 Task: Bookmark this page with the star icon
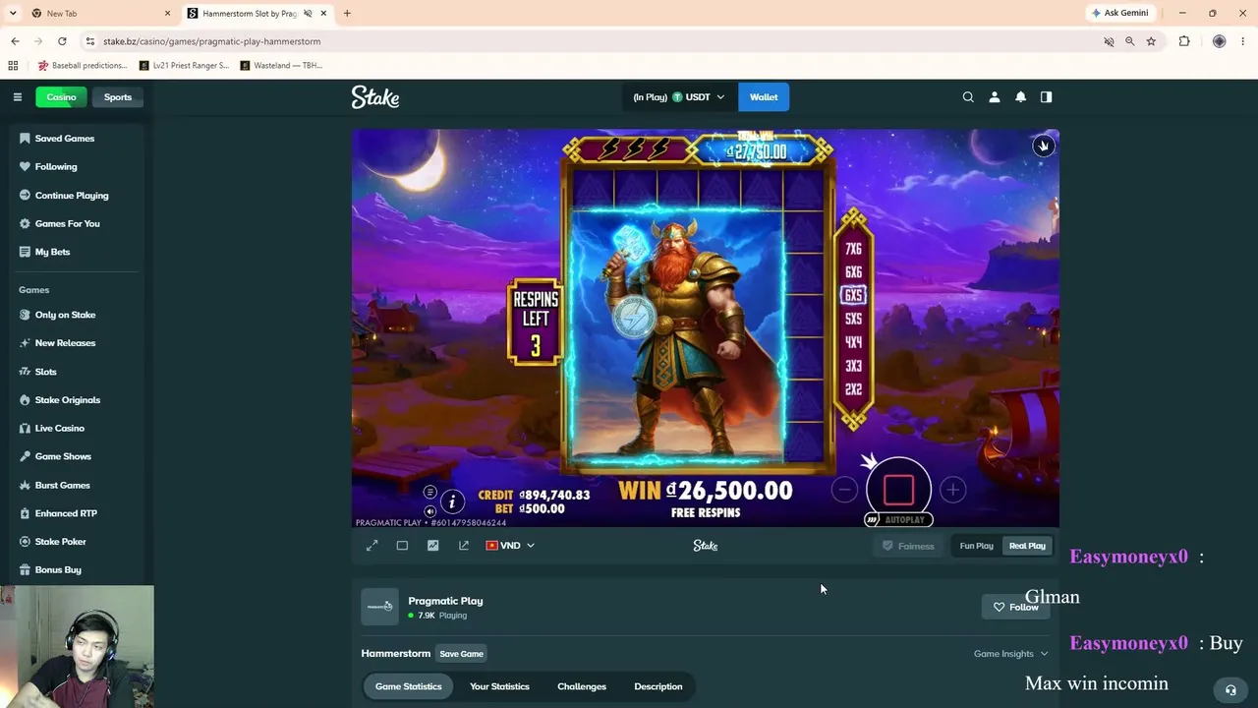point(1151,41)
